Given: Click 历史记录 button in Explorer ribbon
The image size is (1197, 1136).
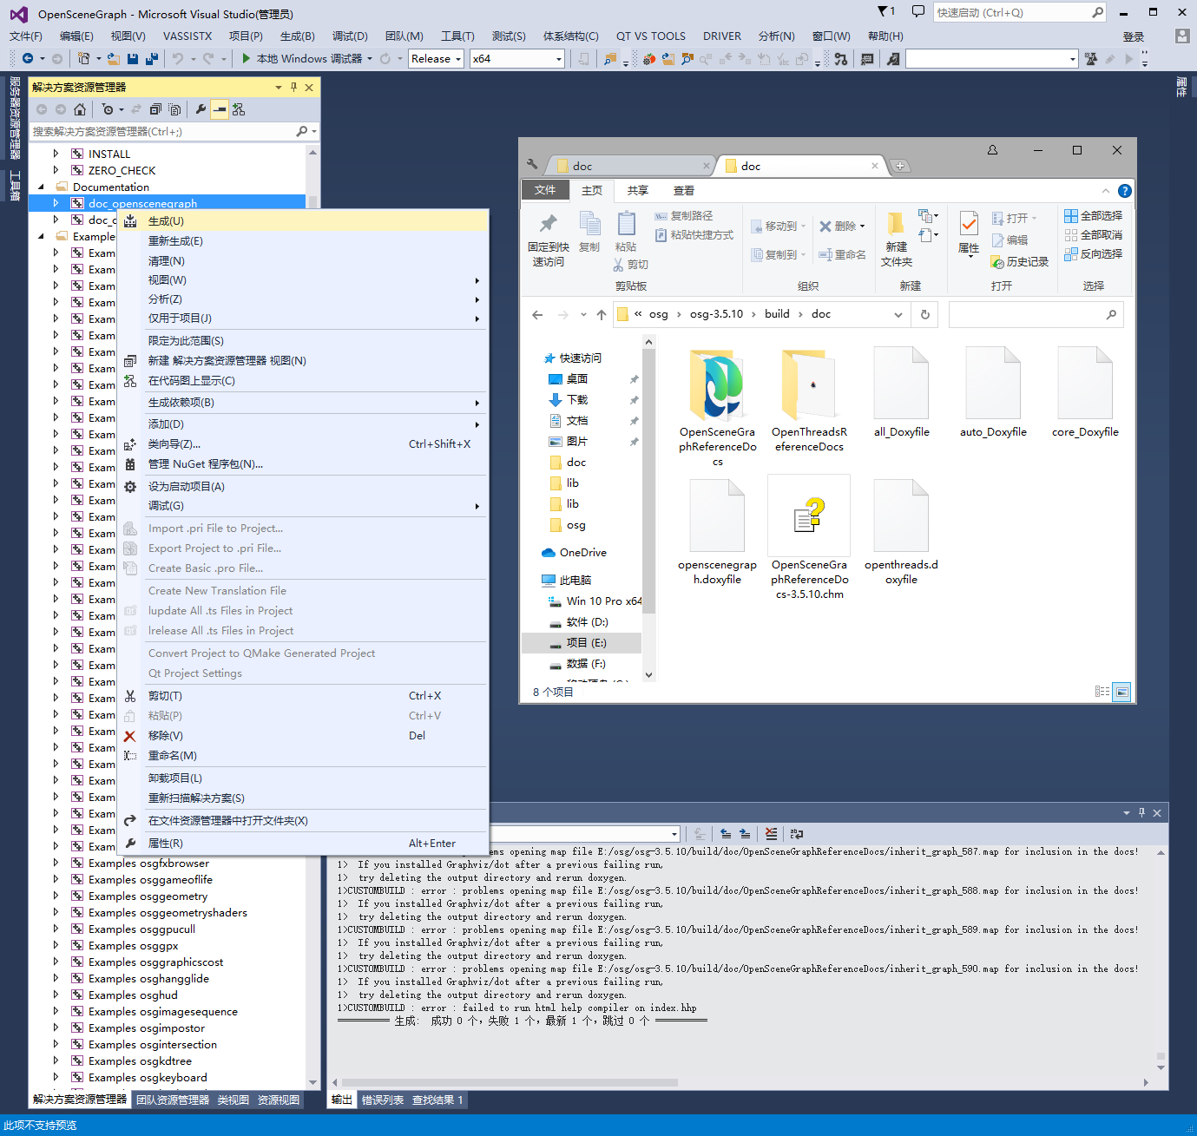Looking at the screenshot, I should tap(1019, 261).
